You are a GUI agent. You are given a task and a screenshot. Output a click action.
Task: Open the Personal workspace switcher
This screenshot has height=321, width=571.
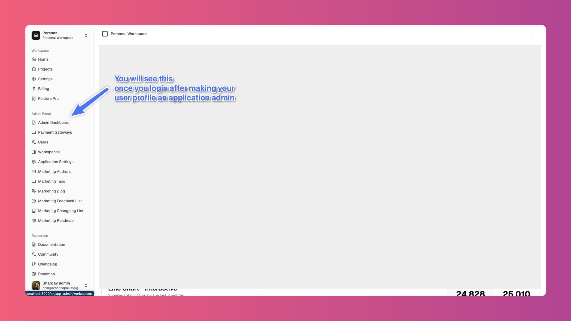click(x=86, y=35)
